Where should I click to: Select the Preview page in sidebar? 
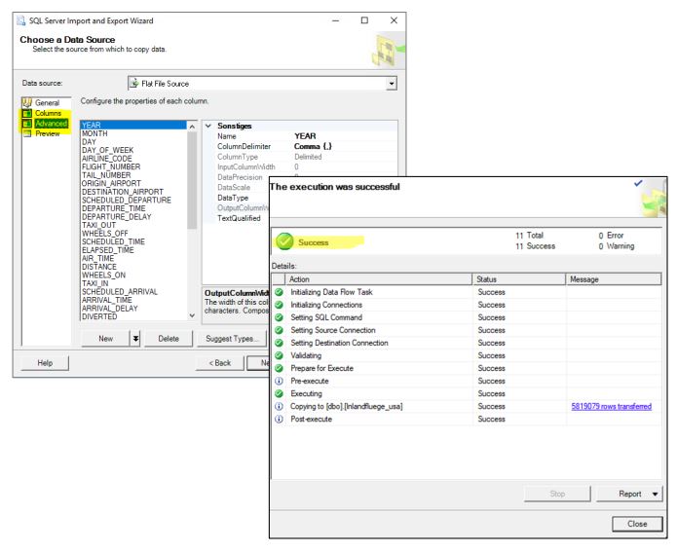pyautogui.click(x=50, y=134)
